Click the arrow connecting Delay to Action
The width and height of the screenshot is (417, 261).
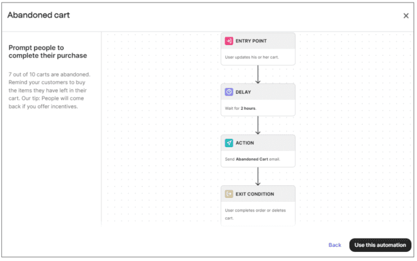pos(258,125)
